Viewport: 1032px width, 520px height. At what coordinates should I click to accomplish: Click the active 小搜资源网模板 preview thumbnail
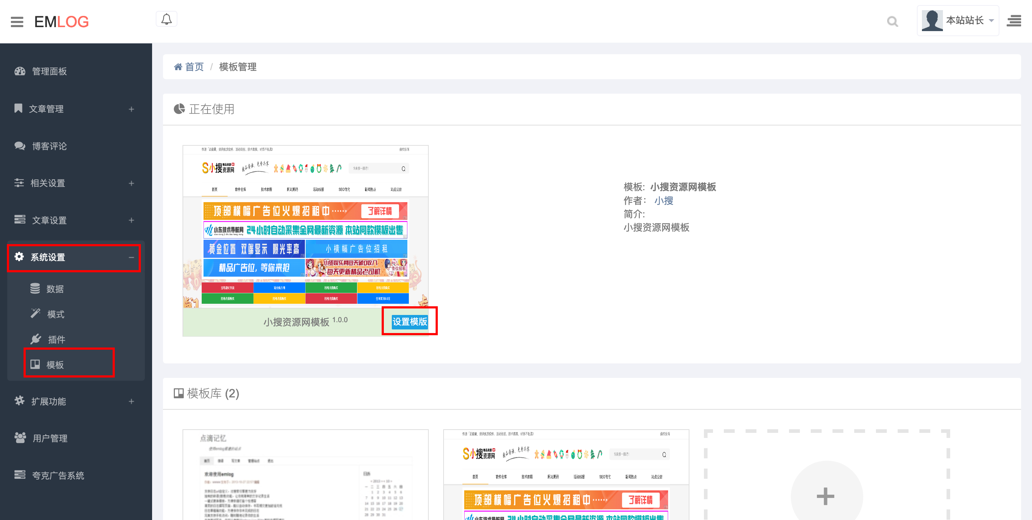306,226
